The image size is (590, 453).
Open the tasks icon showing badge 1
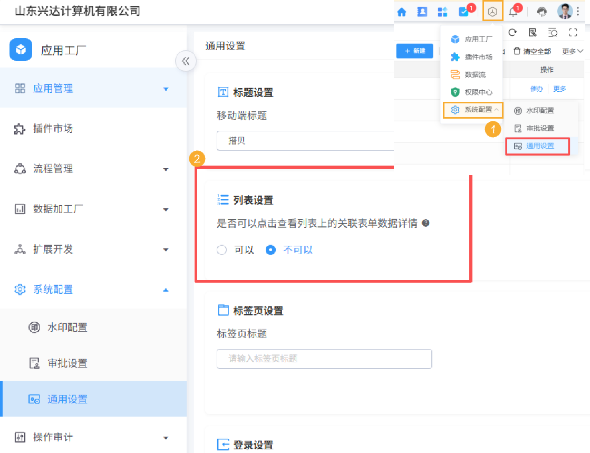pyautogui.click(x=462, y=11)
